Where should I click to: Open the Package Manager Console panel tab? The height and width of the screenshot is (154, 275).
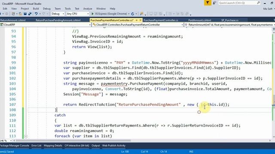tap(15, 145)
